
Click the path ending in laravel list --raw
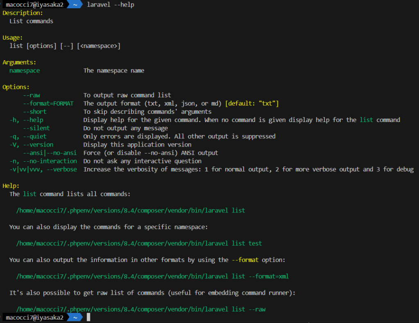141,309
